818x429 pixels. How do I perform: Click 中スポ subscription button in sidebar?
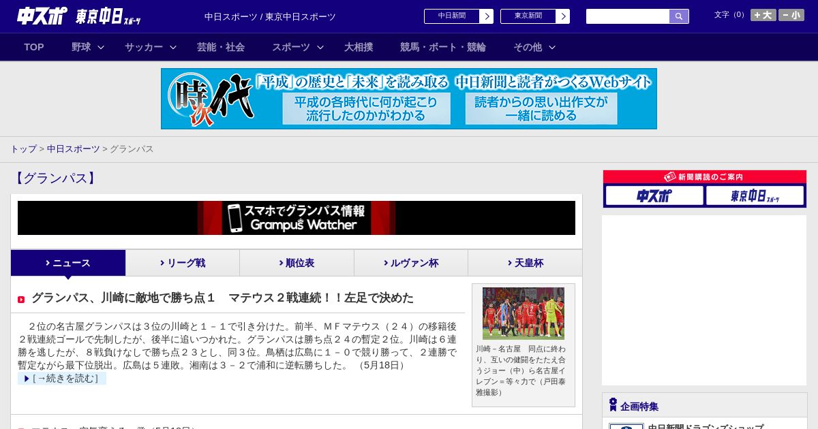tap(654, 195)
